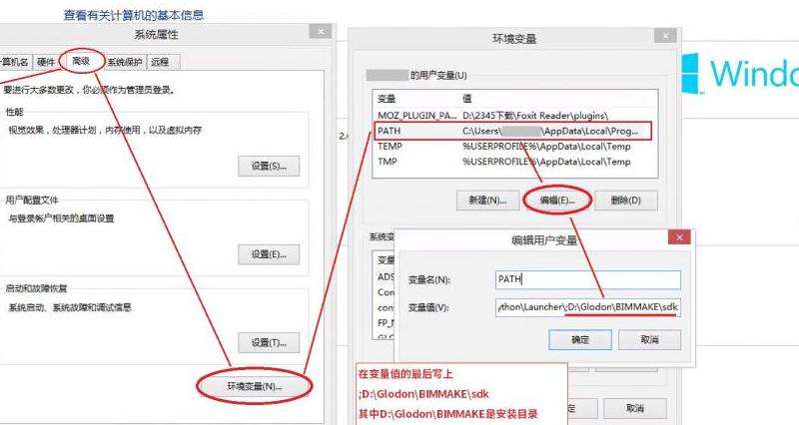
Task: Click 新建(N) user variable button
Action: point(487,201)
